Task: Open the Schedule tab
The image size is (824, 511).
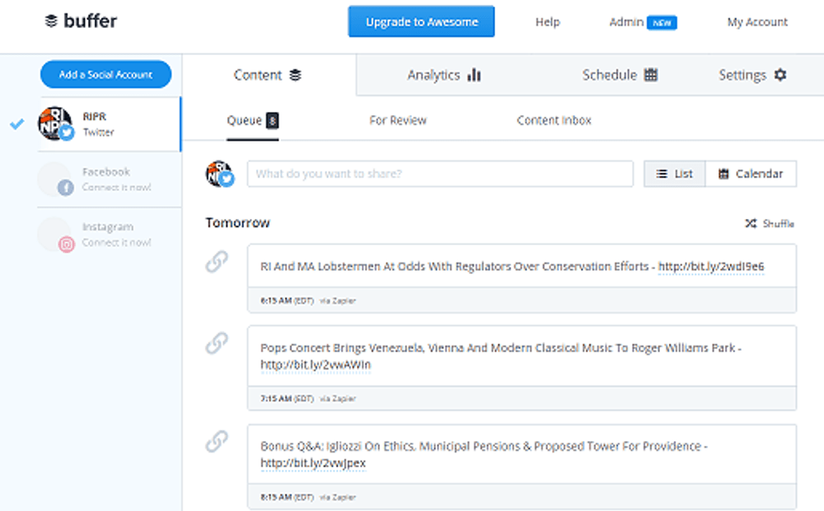Action: coord(620,75)
